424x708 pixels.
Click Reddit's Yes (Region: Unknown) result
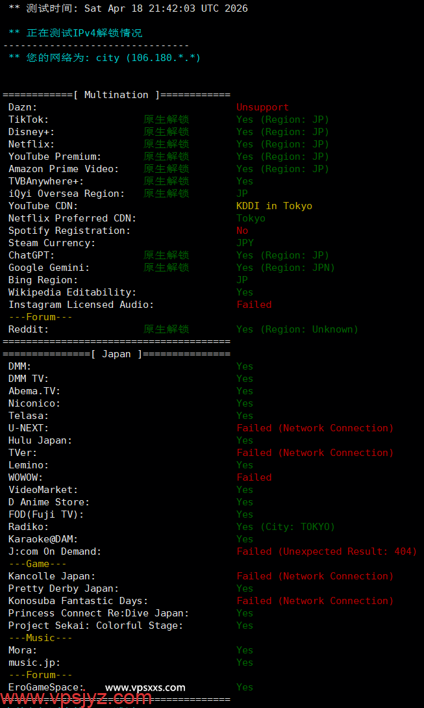[x=297, y=329]
